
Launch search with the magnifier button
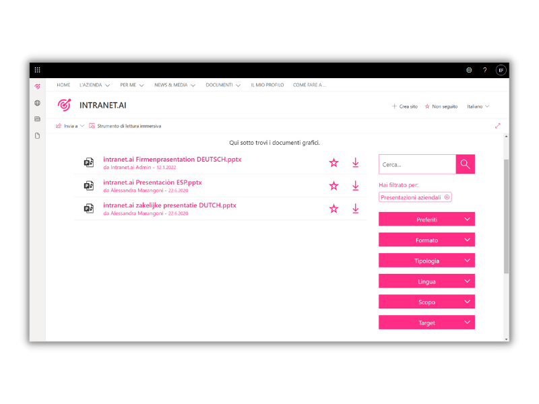[465, 164]
